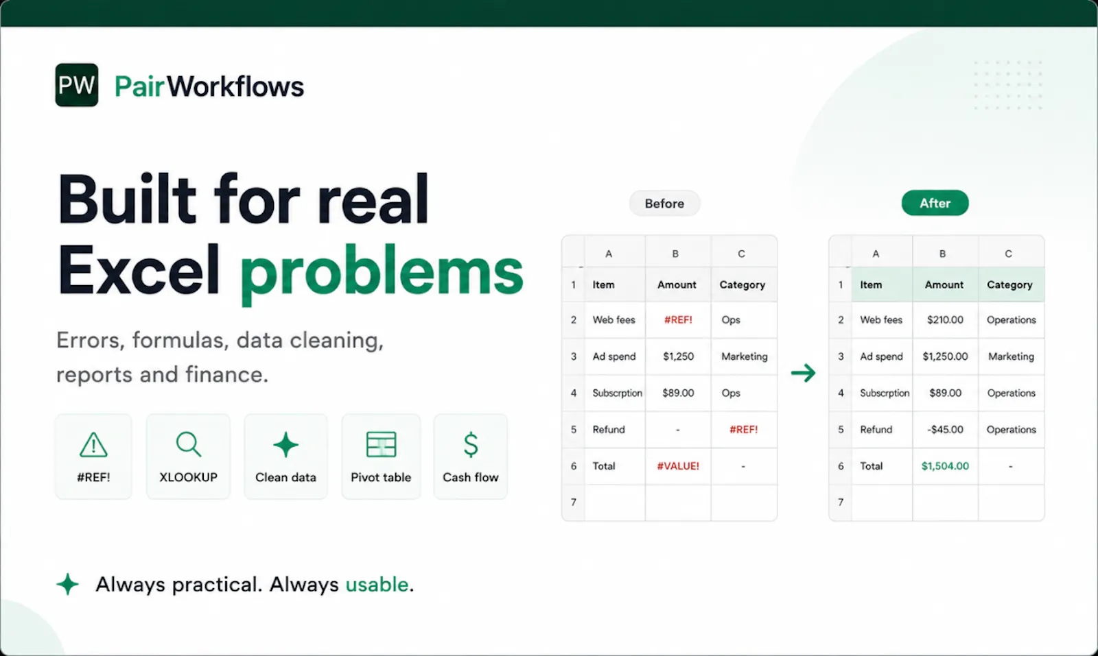Click $1,250 in the Before table

pyautogui.click(x=678, y=356)
